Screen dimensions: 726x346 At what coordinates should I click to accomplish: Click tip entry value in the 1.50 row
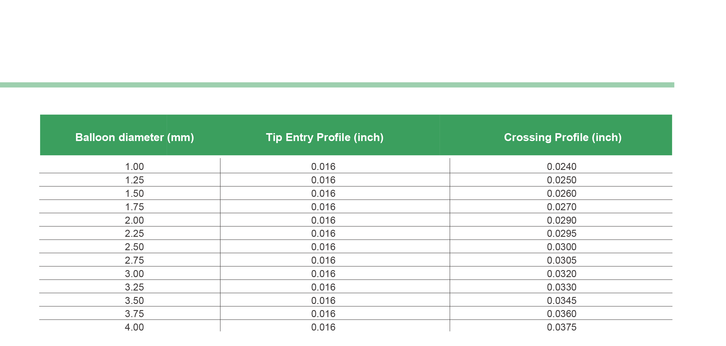pos(323,194)
